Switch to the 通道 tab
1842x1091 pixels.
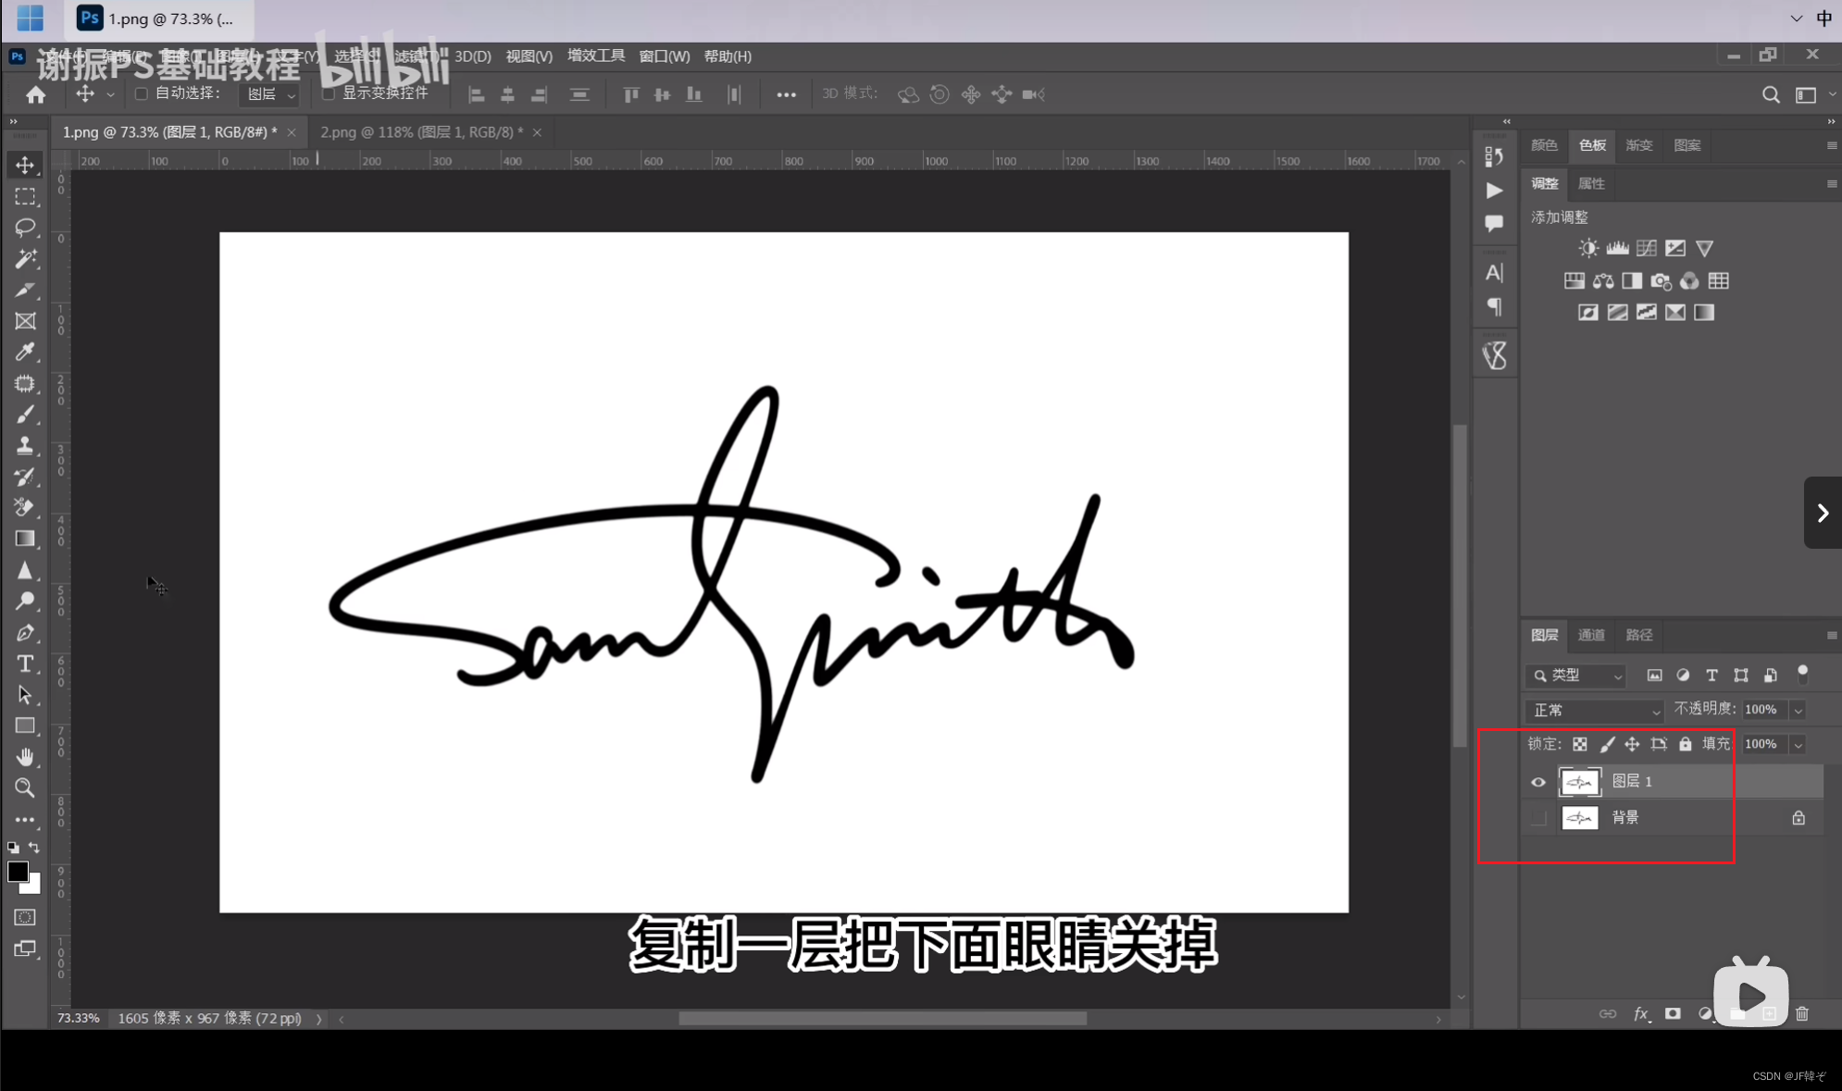pos(1591,635)
